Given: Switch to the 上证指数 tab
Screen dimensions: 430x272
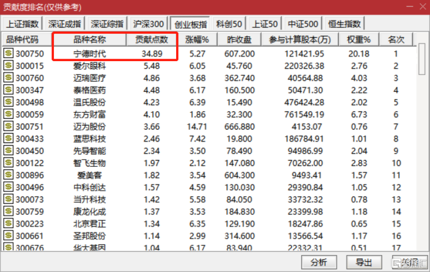Looking at the screenshot, I should coord(22,24).
